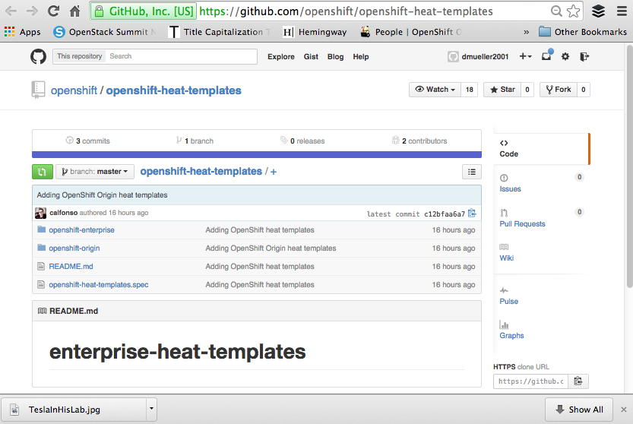633x424 pixels.
Task: Open the Title Capitalization bookmark
Action: 218,32
